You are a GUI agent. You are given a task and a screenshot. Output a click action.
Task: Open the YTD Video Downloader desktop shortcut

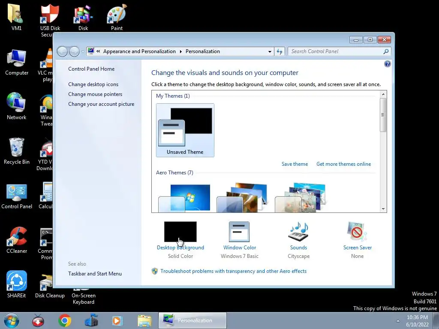pyautogui.click(x=45, y=154)
